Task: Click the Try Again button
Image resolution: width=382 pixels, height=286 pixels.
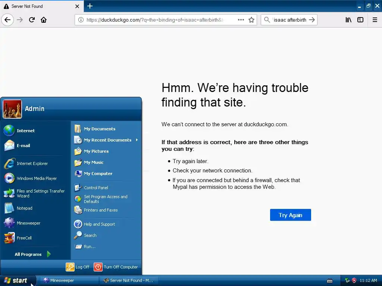Action: coord(290,215)
